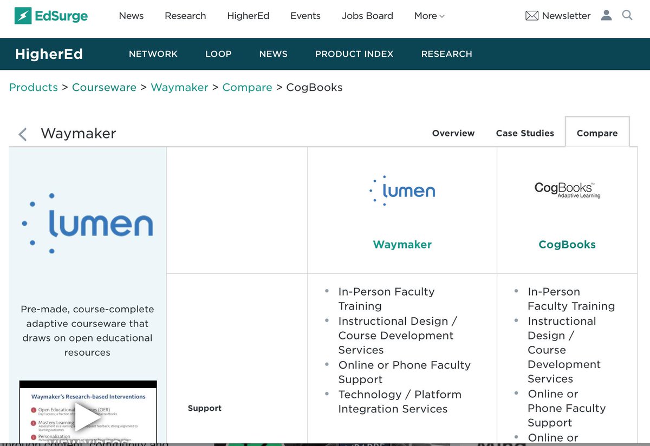Select the Compare tab
650x446 pixels.
(597, 133)
